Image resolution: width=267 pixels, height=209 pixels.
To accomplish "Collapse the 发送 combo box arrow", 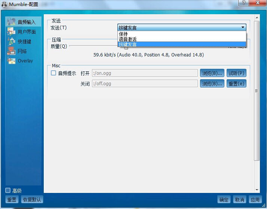I will [x=243, y=27].
